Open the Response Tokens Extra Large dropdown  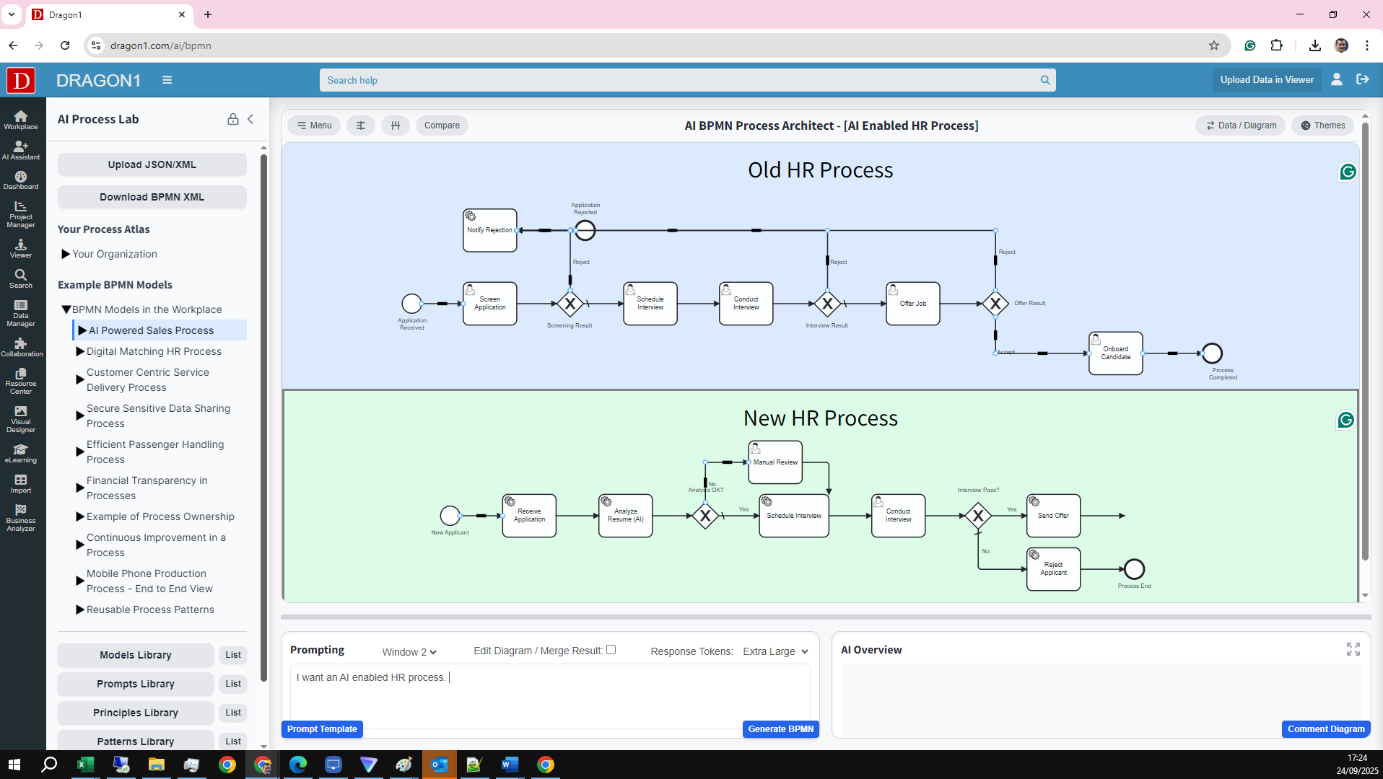775,651
